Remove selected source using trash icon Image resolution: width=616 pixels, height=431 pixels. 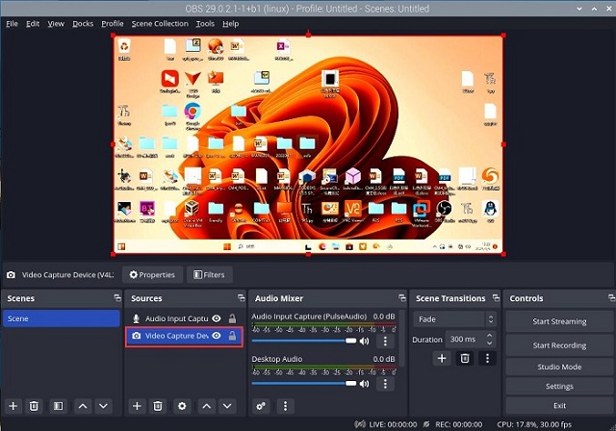click(x=158, y=406)
